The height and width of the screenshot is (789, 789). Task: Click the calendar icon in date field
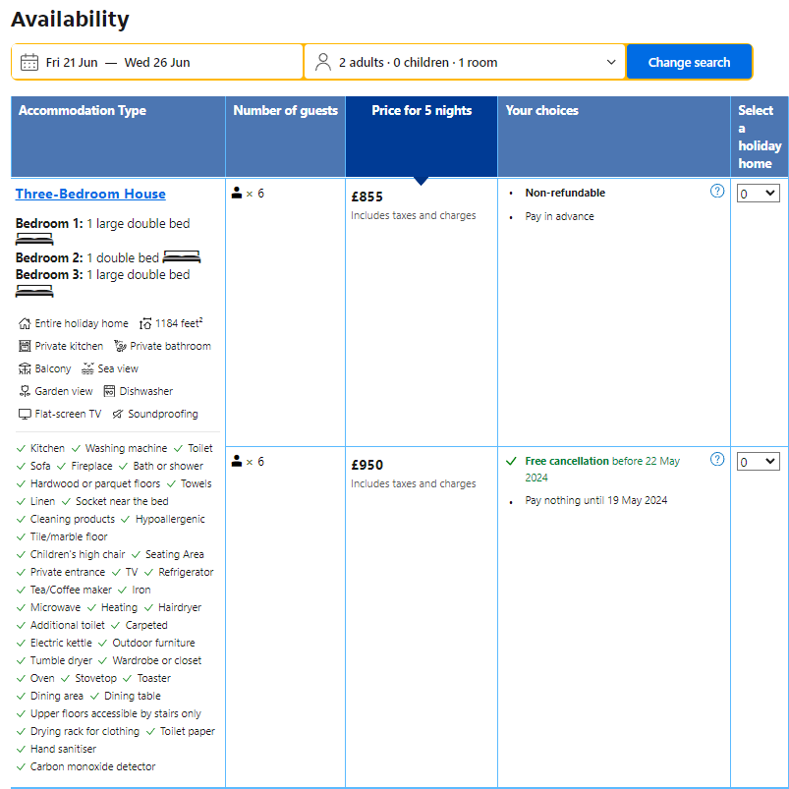(29, 62)
